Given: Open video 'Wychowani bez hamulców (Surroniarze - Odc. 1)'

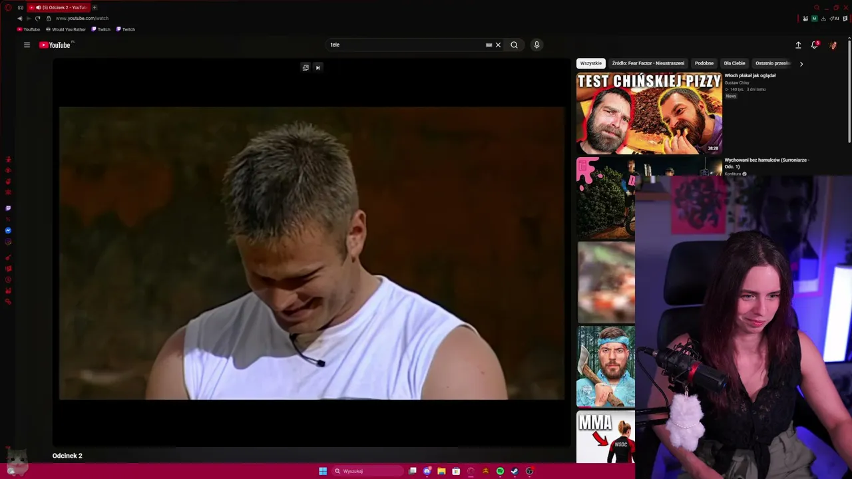Looking at the screenshot, I should (x=767, y=163).
